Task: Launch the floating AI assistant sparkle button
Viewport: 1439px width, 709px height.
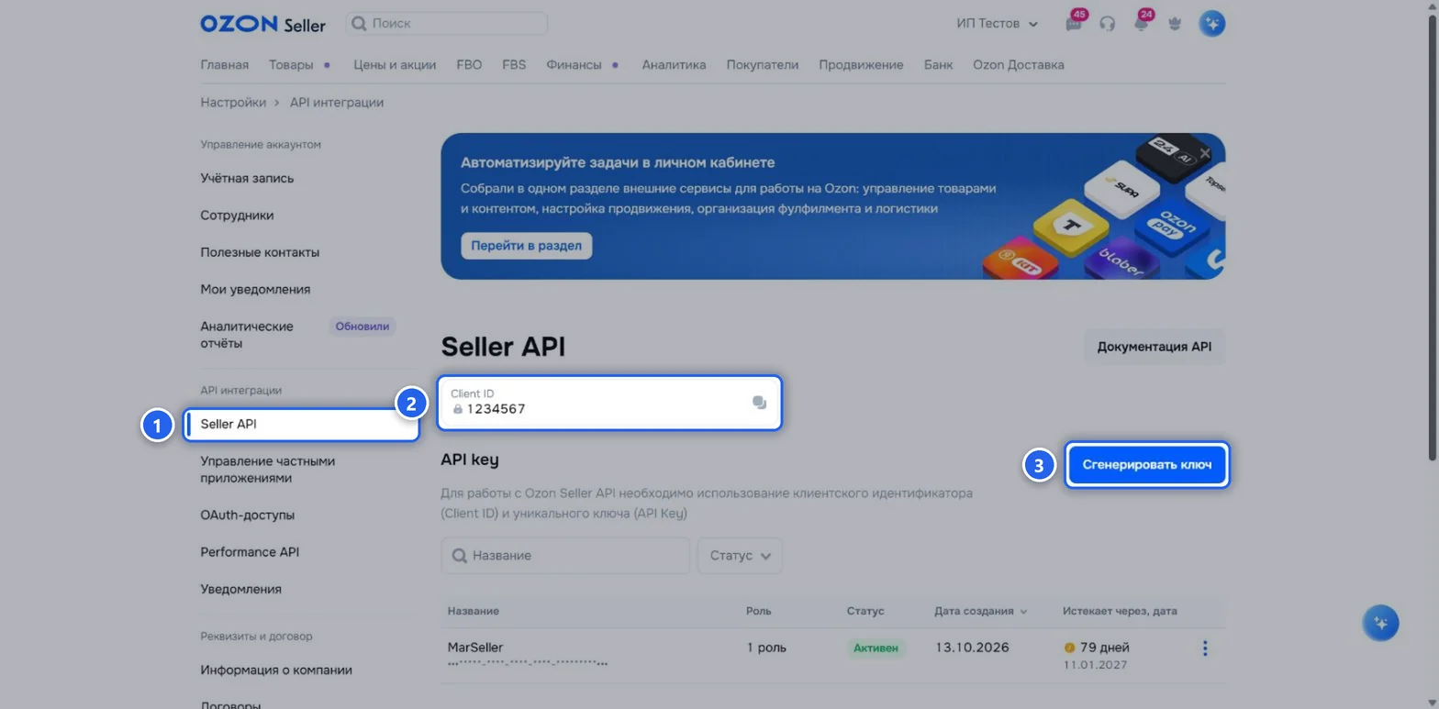Action: pos(1380,624)
